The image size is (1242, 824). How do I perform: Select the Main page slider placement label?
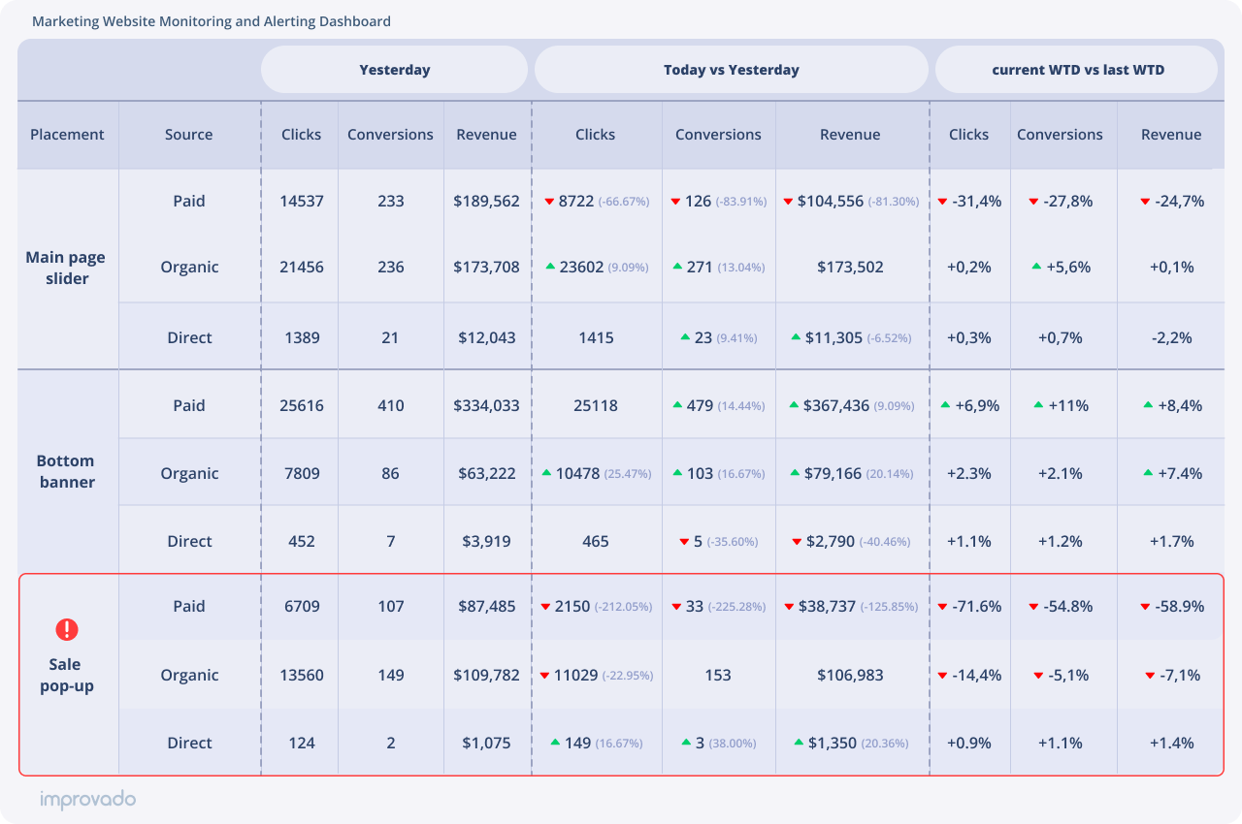[66, 268]
